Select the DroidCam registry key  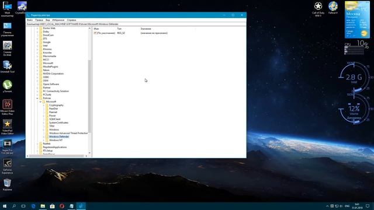(x=48, y=35)
